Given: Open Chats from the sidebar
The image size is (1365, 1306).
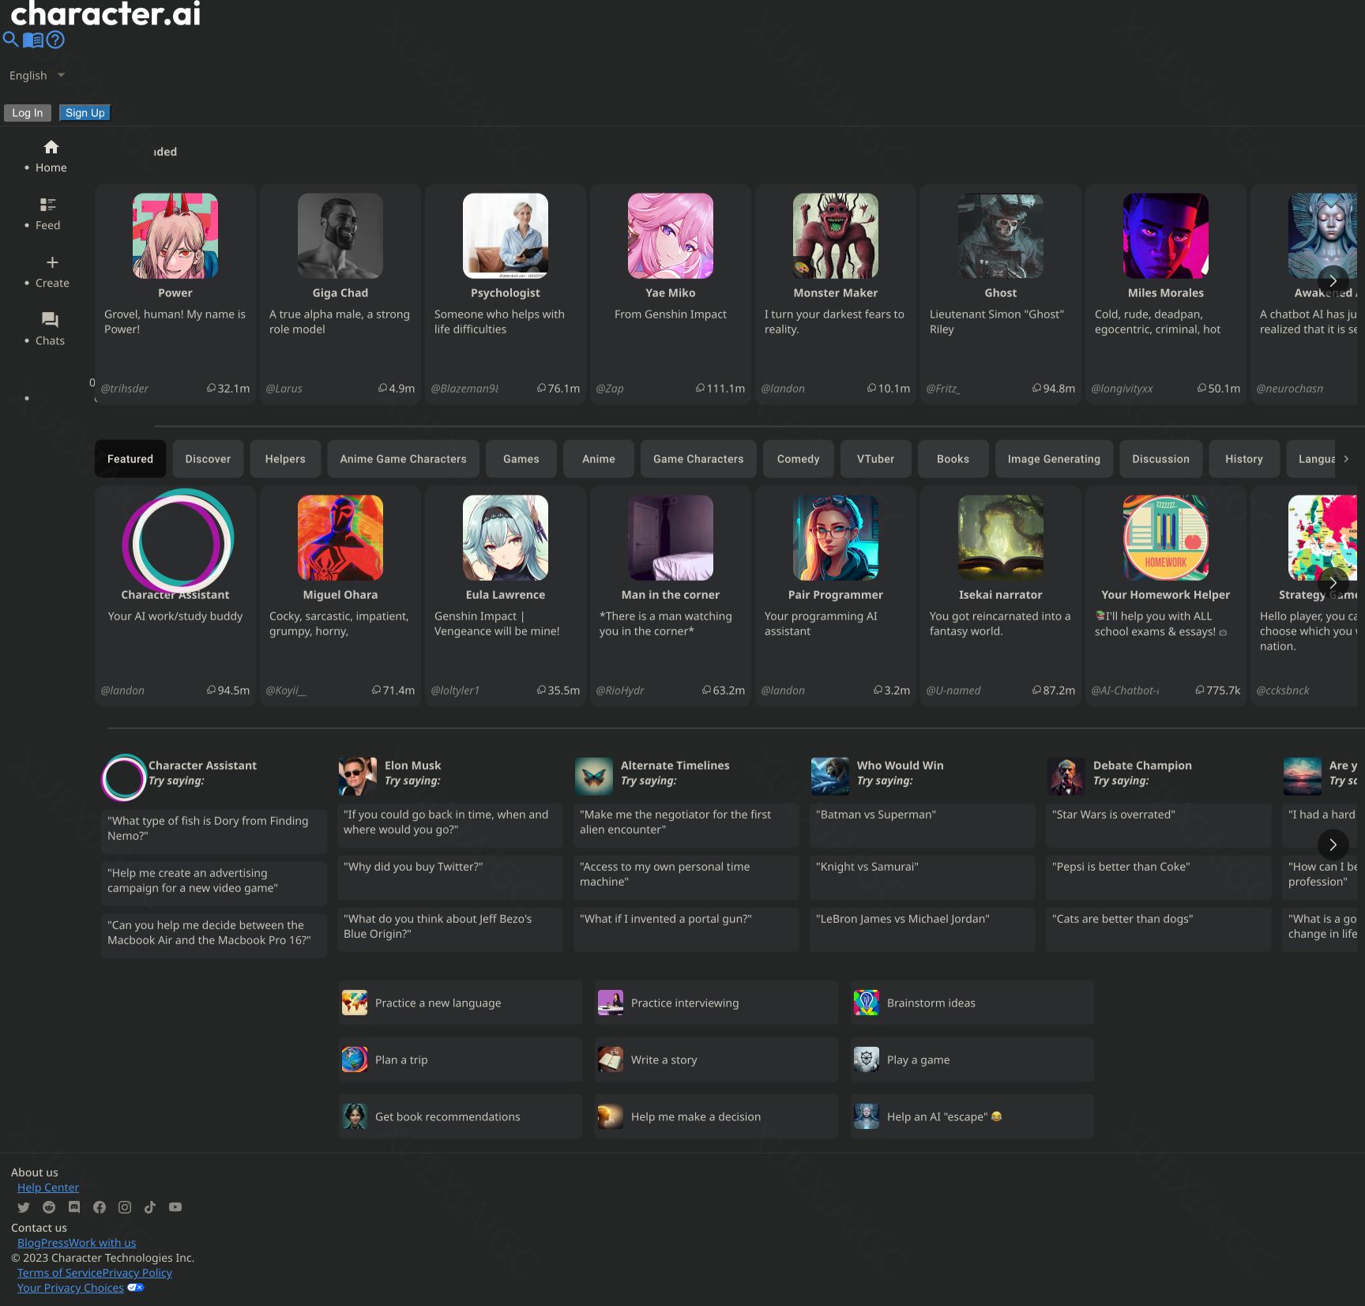Looking at the screenshot, I should point(50,329).
